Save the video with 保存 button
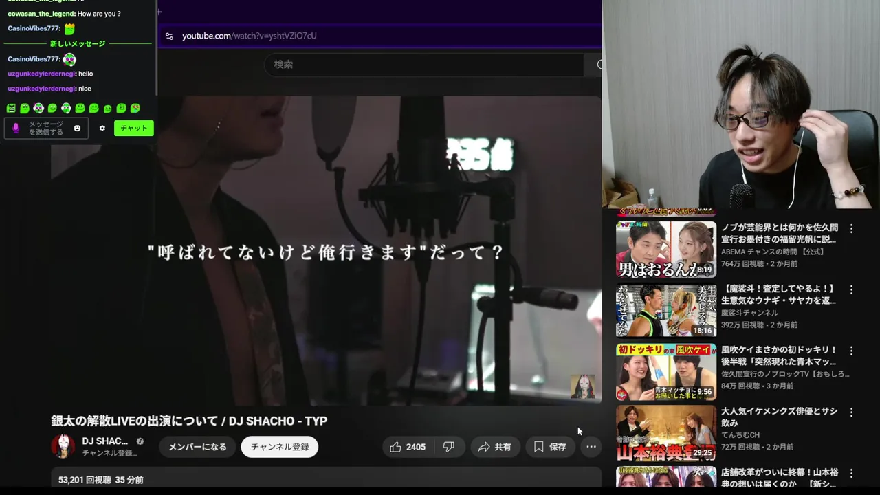Screen dimensions: 880x495 point(551,447)
